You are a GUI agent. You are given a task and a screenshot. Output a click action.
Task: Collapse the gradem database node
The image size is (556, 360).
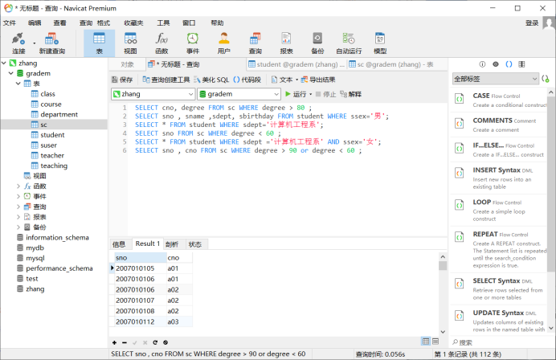click(x=11, y=73)
